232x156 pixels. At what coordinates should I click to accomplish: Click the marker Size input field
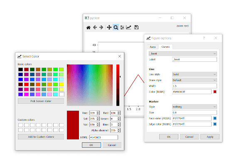click(x=195, y=112)
